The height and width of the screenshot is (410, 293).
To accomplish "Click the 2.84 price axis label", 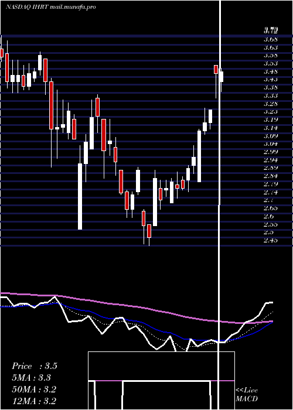I will pos(271,176).
